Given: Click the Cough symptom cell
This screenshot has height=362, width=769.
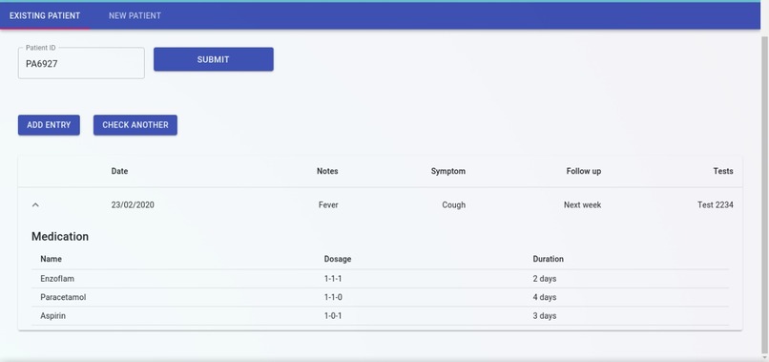Looking at the screenshot, I should click(x=453, y=204).
